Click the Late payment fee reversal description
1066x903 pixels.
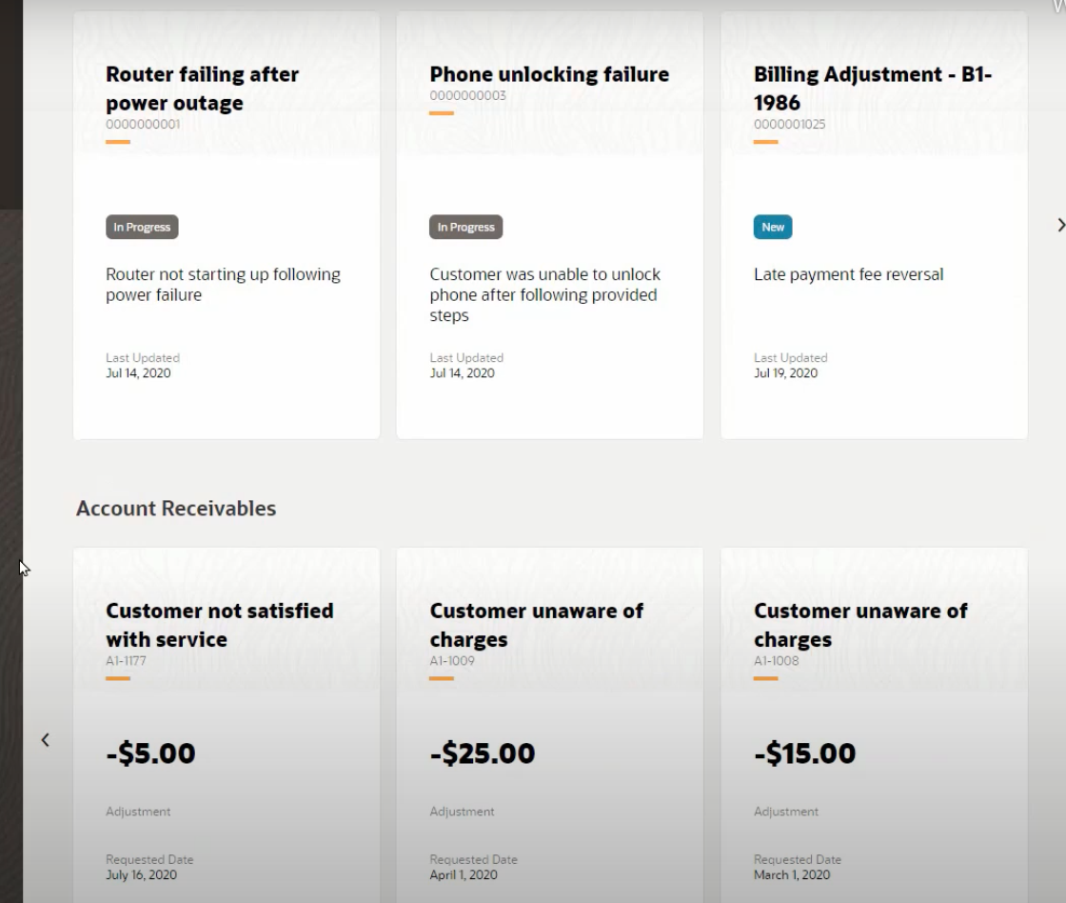click(x=848, y=274)
